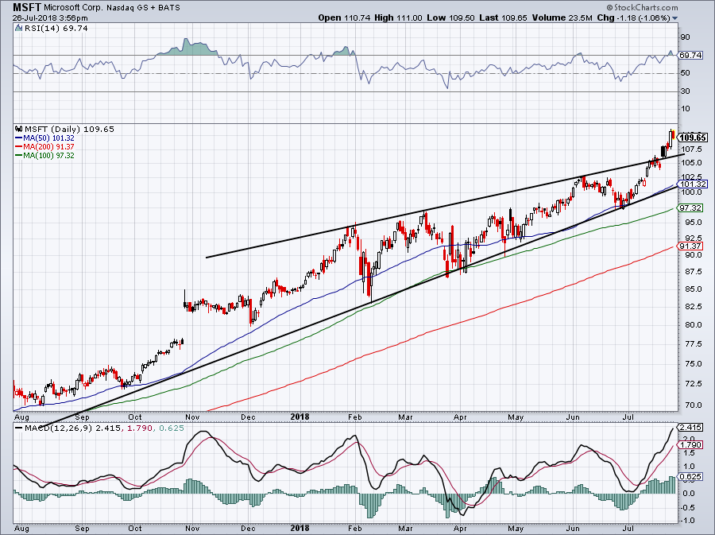Click the boxed 91.37 price axis tag
The height and width of the screenshot is (535, 715).
pyautogui.click(x=691, y=246)
